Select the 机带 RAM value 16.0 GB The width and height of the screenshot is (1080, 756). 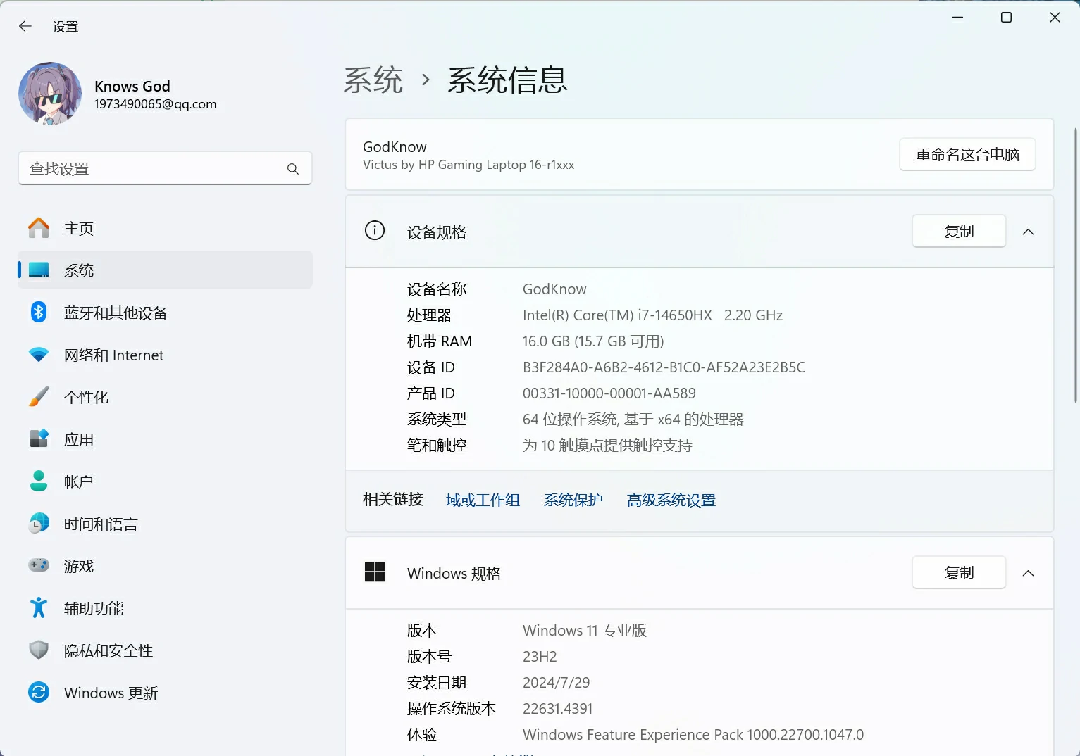coord(593,341)
